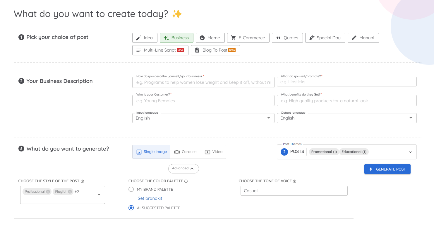The height and width of the screenshot is (230, 434).
Task: Select the Quotes quotation mark icon
Action: [x=278, y=38]
